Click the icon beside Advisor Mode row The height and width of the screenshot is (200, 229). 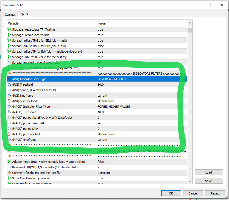point(9,162)
